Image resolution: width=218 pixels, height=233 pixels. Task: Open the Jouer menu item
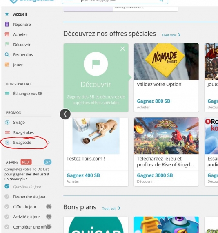coord(18,65)
